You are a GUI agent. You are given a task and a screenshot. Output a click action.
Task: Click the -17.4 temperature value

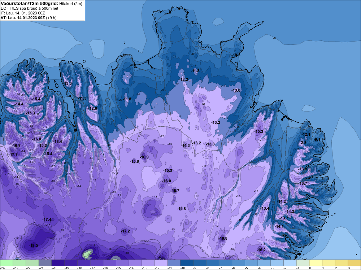[x=47, y=219]
